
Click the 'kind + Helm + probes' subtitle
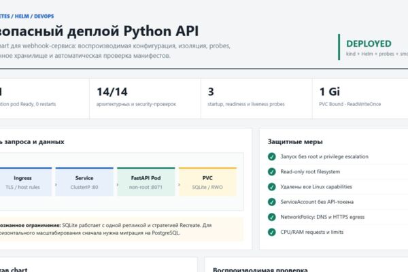click(x=370, y=54)
